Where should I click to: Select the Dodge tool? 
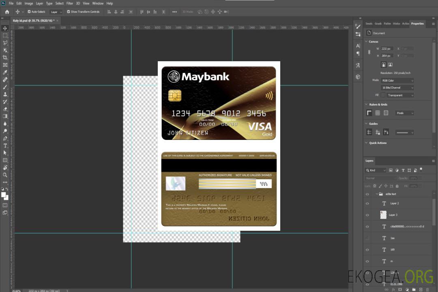coord(5,131)
